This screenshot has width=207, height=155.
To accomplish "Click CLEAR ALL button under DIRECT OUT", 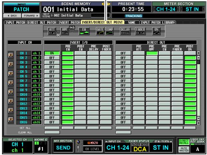I will (x=123, y=132).
